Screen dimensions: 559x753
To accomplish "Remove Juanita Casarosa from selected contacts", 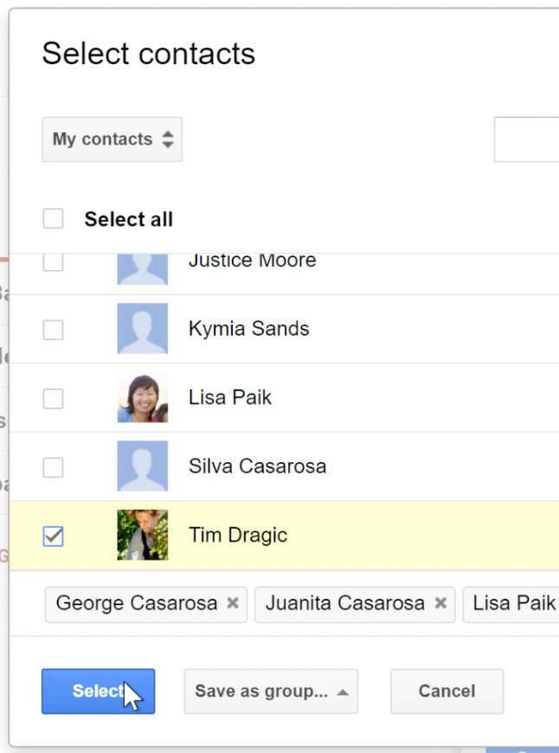I will tap(442, 603).
